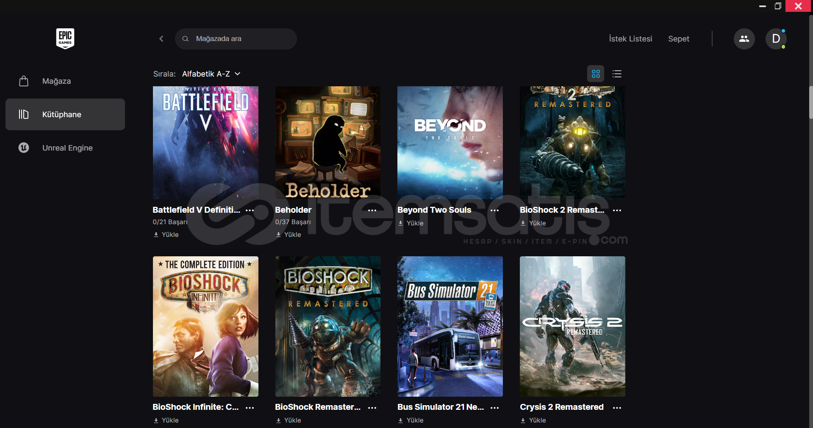Screen dimensions: 813x428
Task: Select Kütüphane in the sidebar
Action: [65, 115]
